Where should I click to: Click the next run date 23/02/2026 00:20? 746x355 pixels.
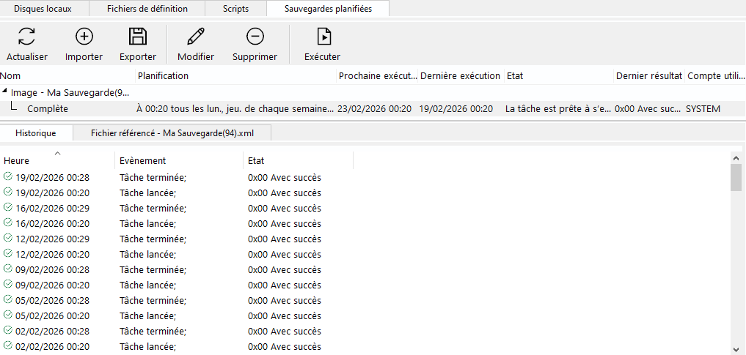pyautogui.click(x=374, y=108)
